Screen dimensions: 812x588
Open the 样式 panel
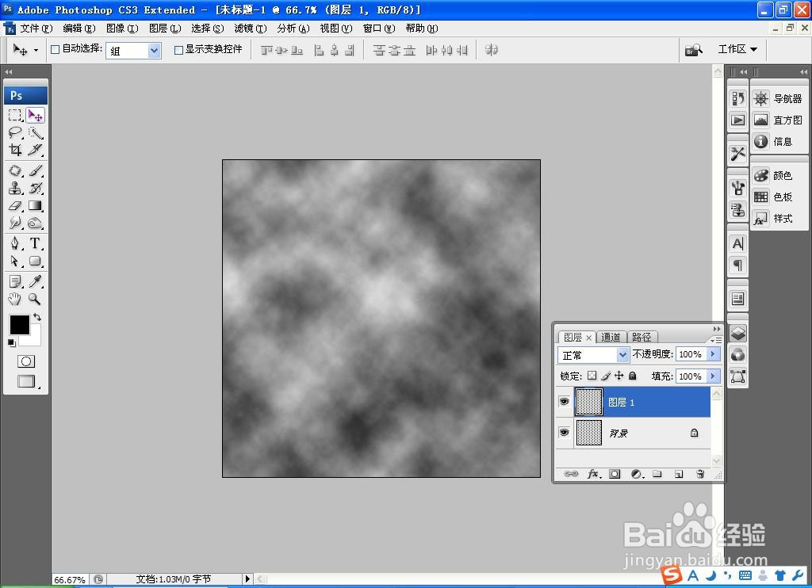point(778,219)
